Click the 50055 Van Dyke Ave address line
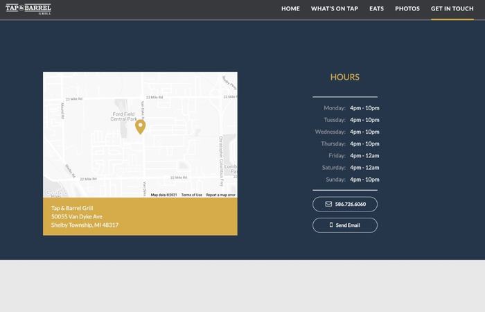 [77, 216]
